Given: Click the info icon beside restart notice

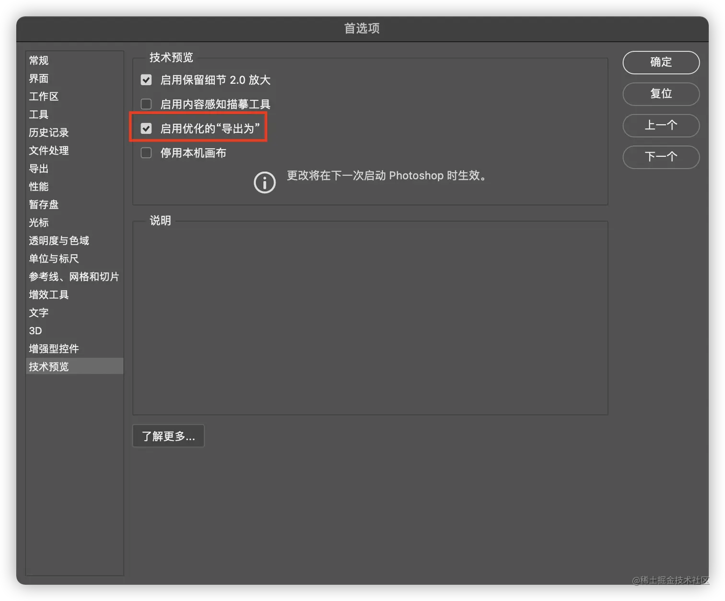Looking at the screenshot, I should [265, 182].
